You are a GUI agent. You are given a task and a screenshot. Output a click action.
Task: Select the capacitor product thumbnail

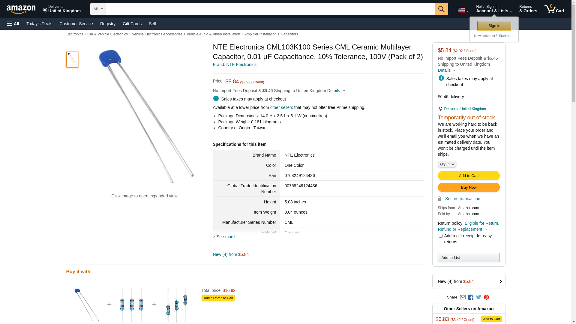tap(72, 60)
